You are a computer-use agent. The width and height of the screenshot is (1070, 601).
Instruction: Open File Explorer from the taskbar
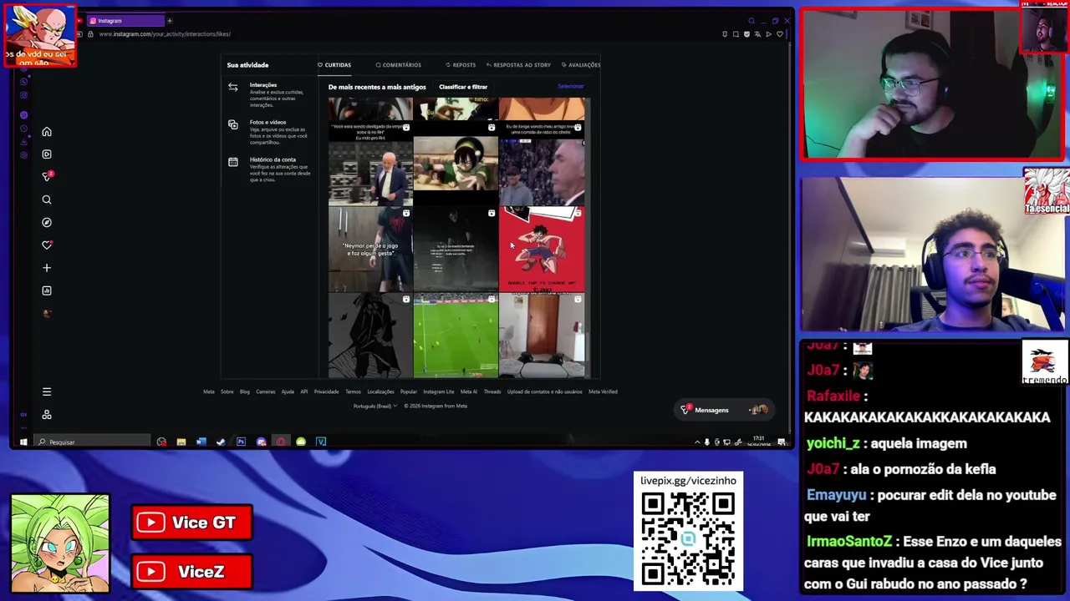[181, 442]
